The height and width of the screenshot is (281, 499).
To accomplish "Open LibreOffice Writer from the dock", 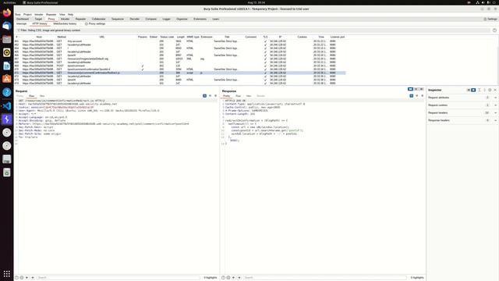I will [x=7, y=66].
